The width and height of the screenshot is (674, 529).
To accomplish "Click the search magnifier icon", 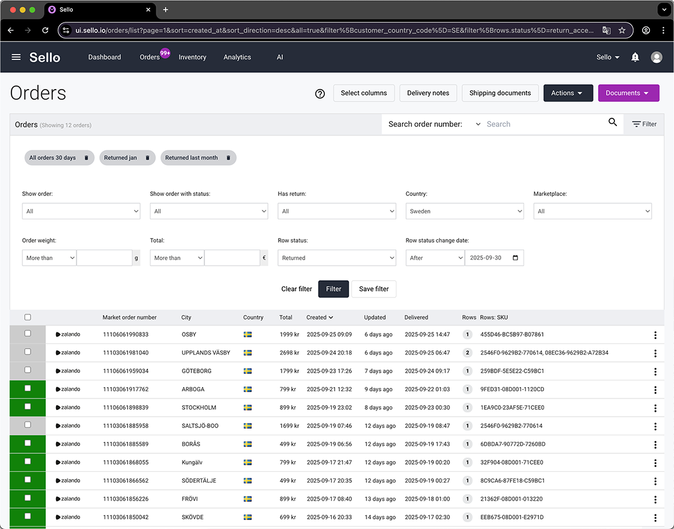I will (613, 123).
